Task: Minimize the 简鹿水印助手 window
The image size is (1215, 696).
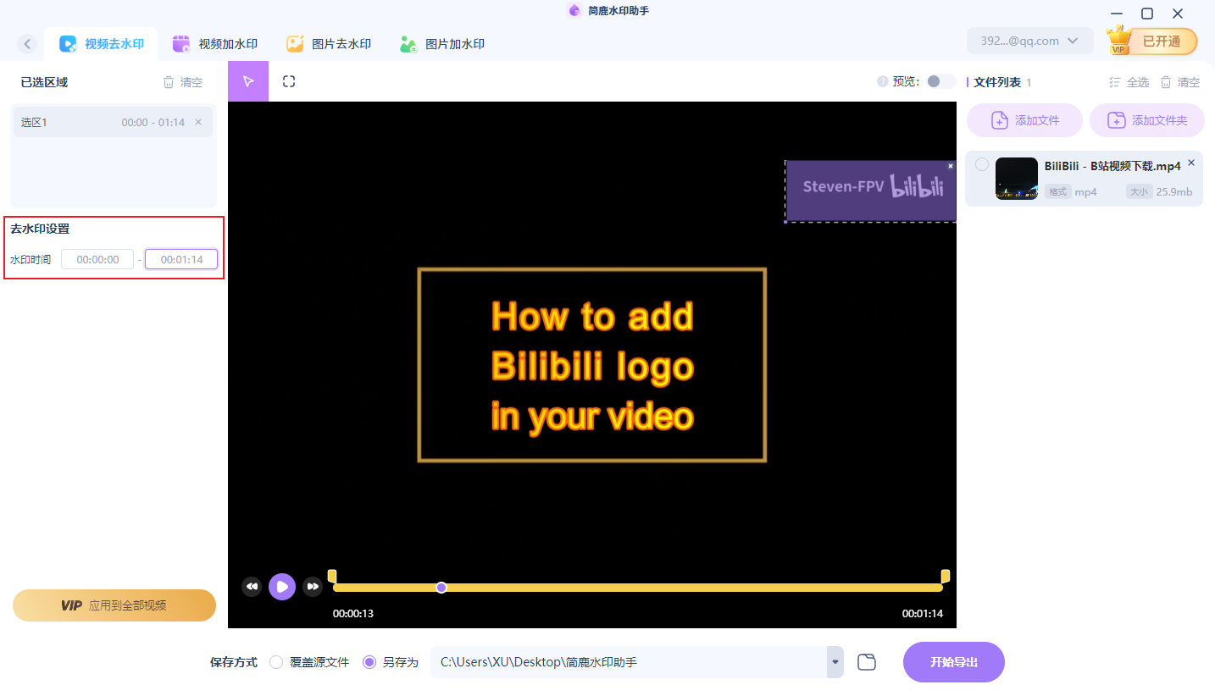Action: click(1118, 14)
